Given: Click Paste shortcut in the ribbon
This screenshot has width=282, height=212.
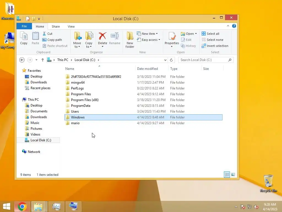Looking at the screenshot, I should 55,46.
